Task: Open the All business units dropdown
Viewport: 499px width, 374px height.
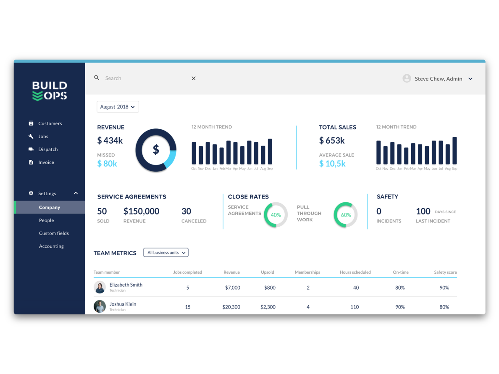Action: (x=166, y=253)
